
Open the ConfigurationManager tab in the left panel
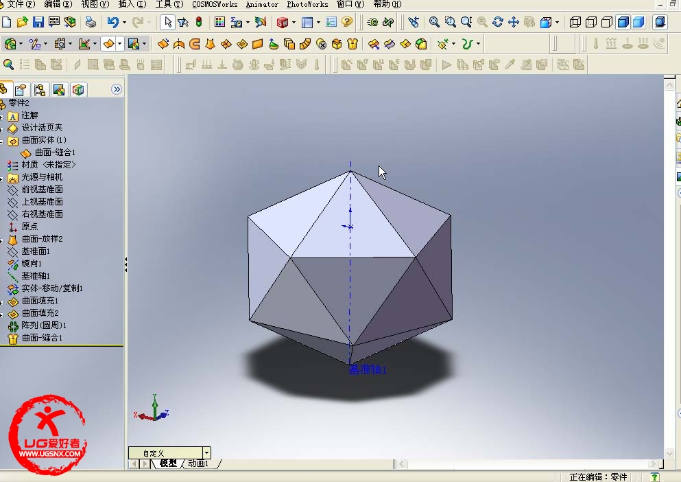[x=40, y=90]
